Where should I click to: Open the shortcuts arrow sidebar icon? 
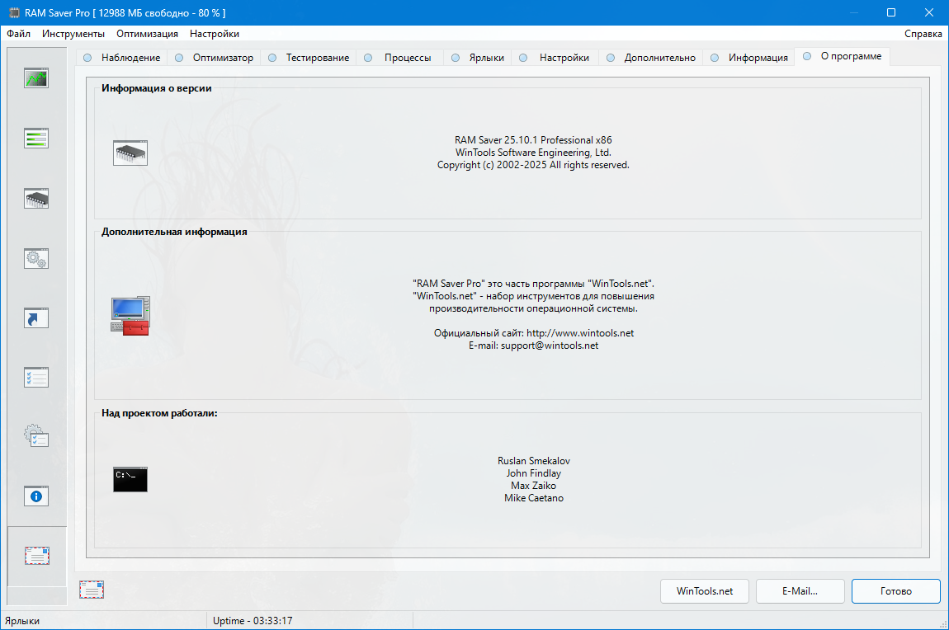pos(36,318)
